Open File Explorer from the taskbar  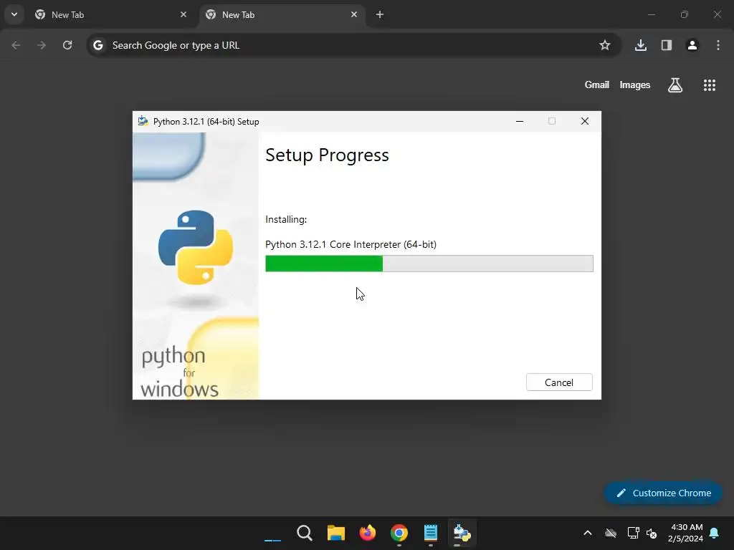pos(336,533)
